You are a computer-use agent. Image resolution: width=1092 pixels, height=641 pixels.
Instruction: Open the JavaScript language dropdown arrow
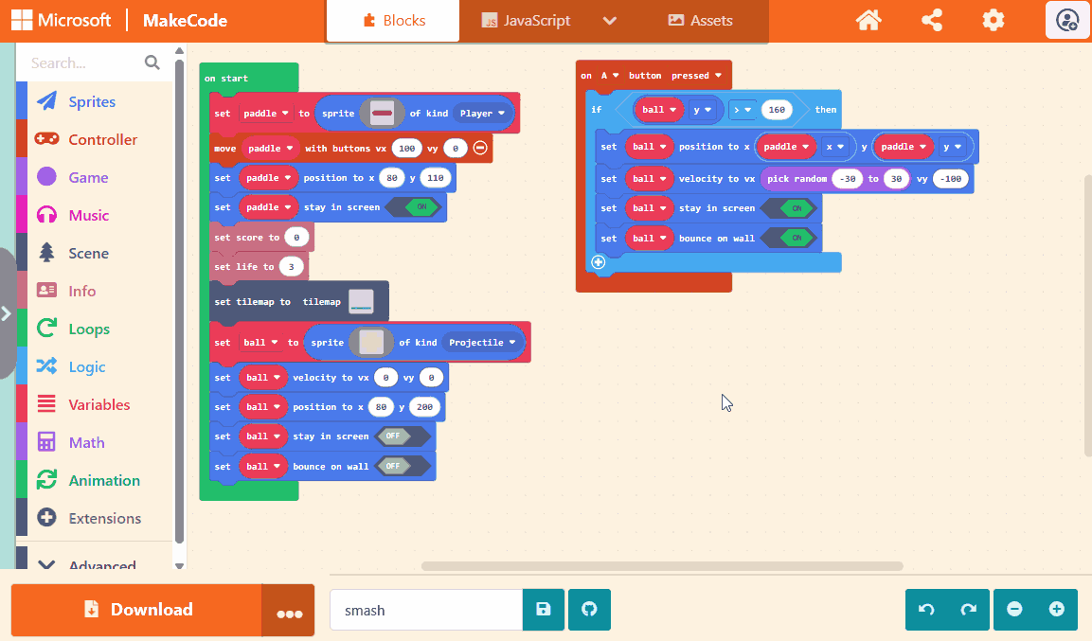[x=610, y=21]
